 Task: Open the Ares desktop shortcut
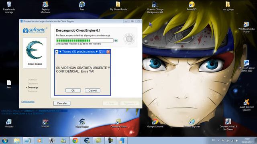pos(82,6)
